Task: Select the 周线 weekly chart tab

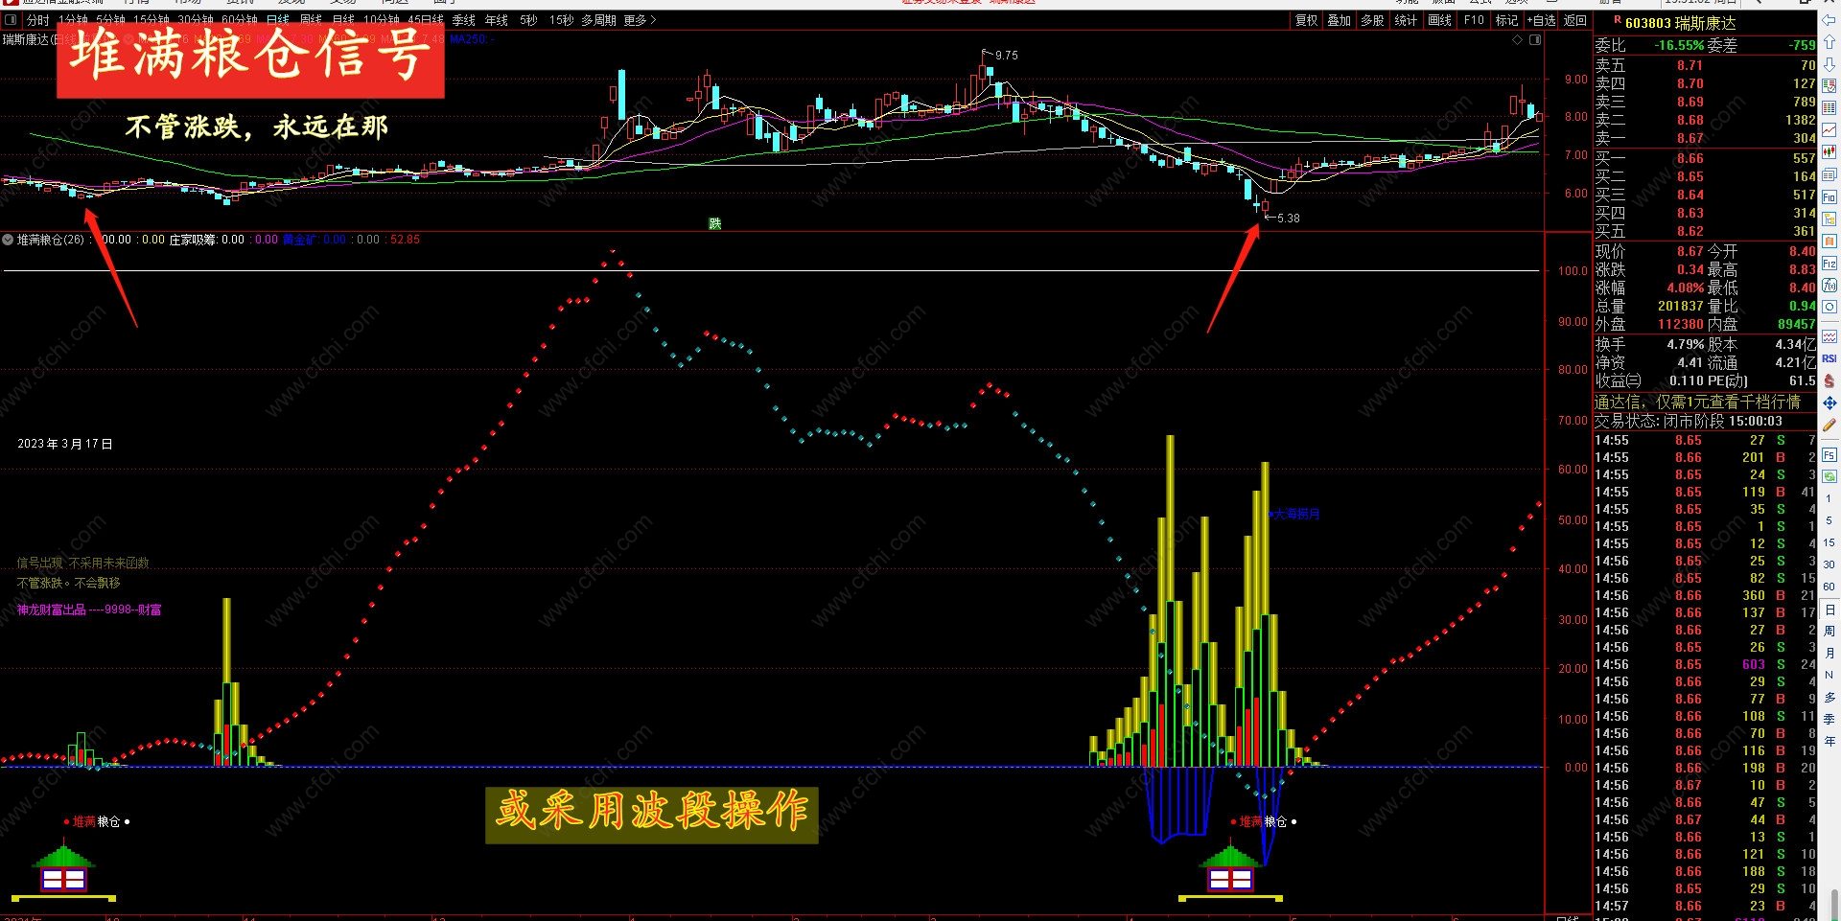Action: (311, 19)
